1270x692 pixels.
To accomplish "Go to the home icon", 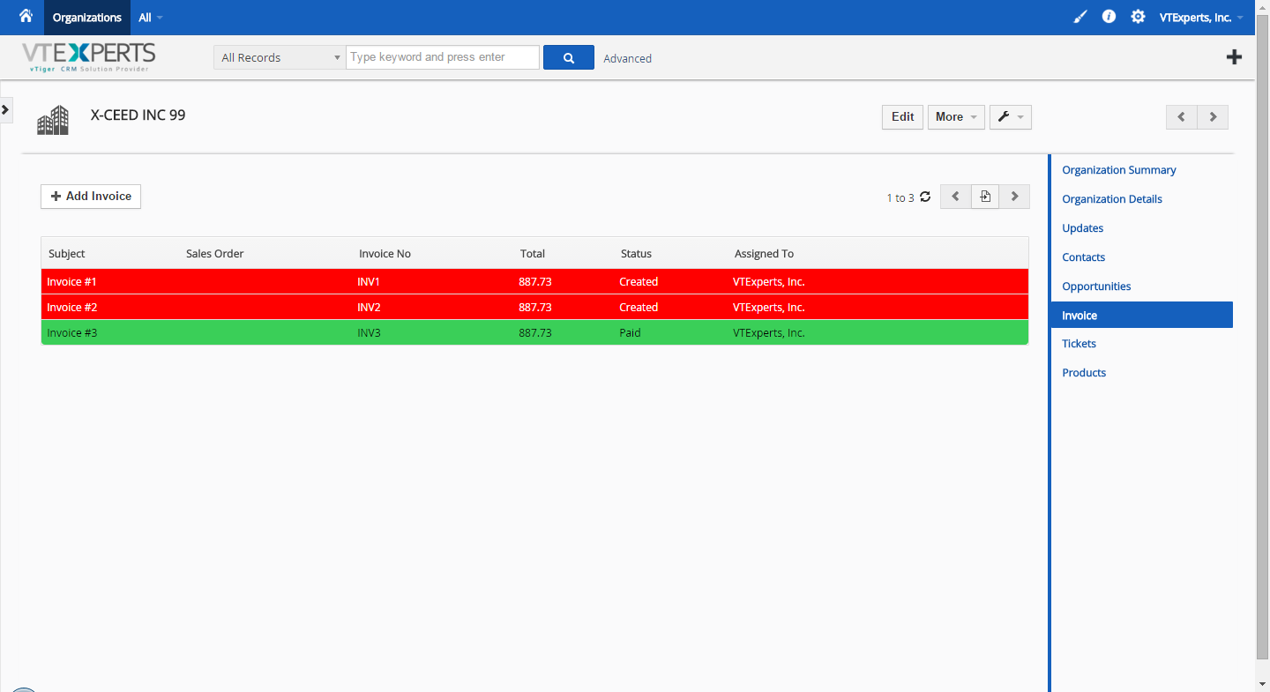I will click(x=26, y=16).
